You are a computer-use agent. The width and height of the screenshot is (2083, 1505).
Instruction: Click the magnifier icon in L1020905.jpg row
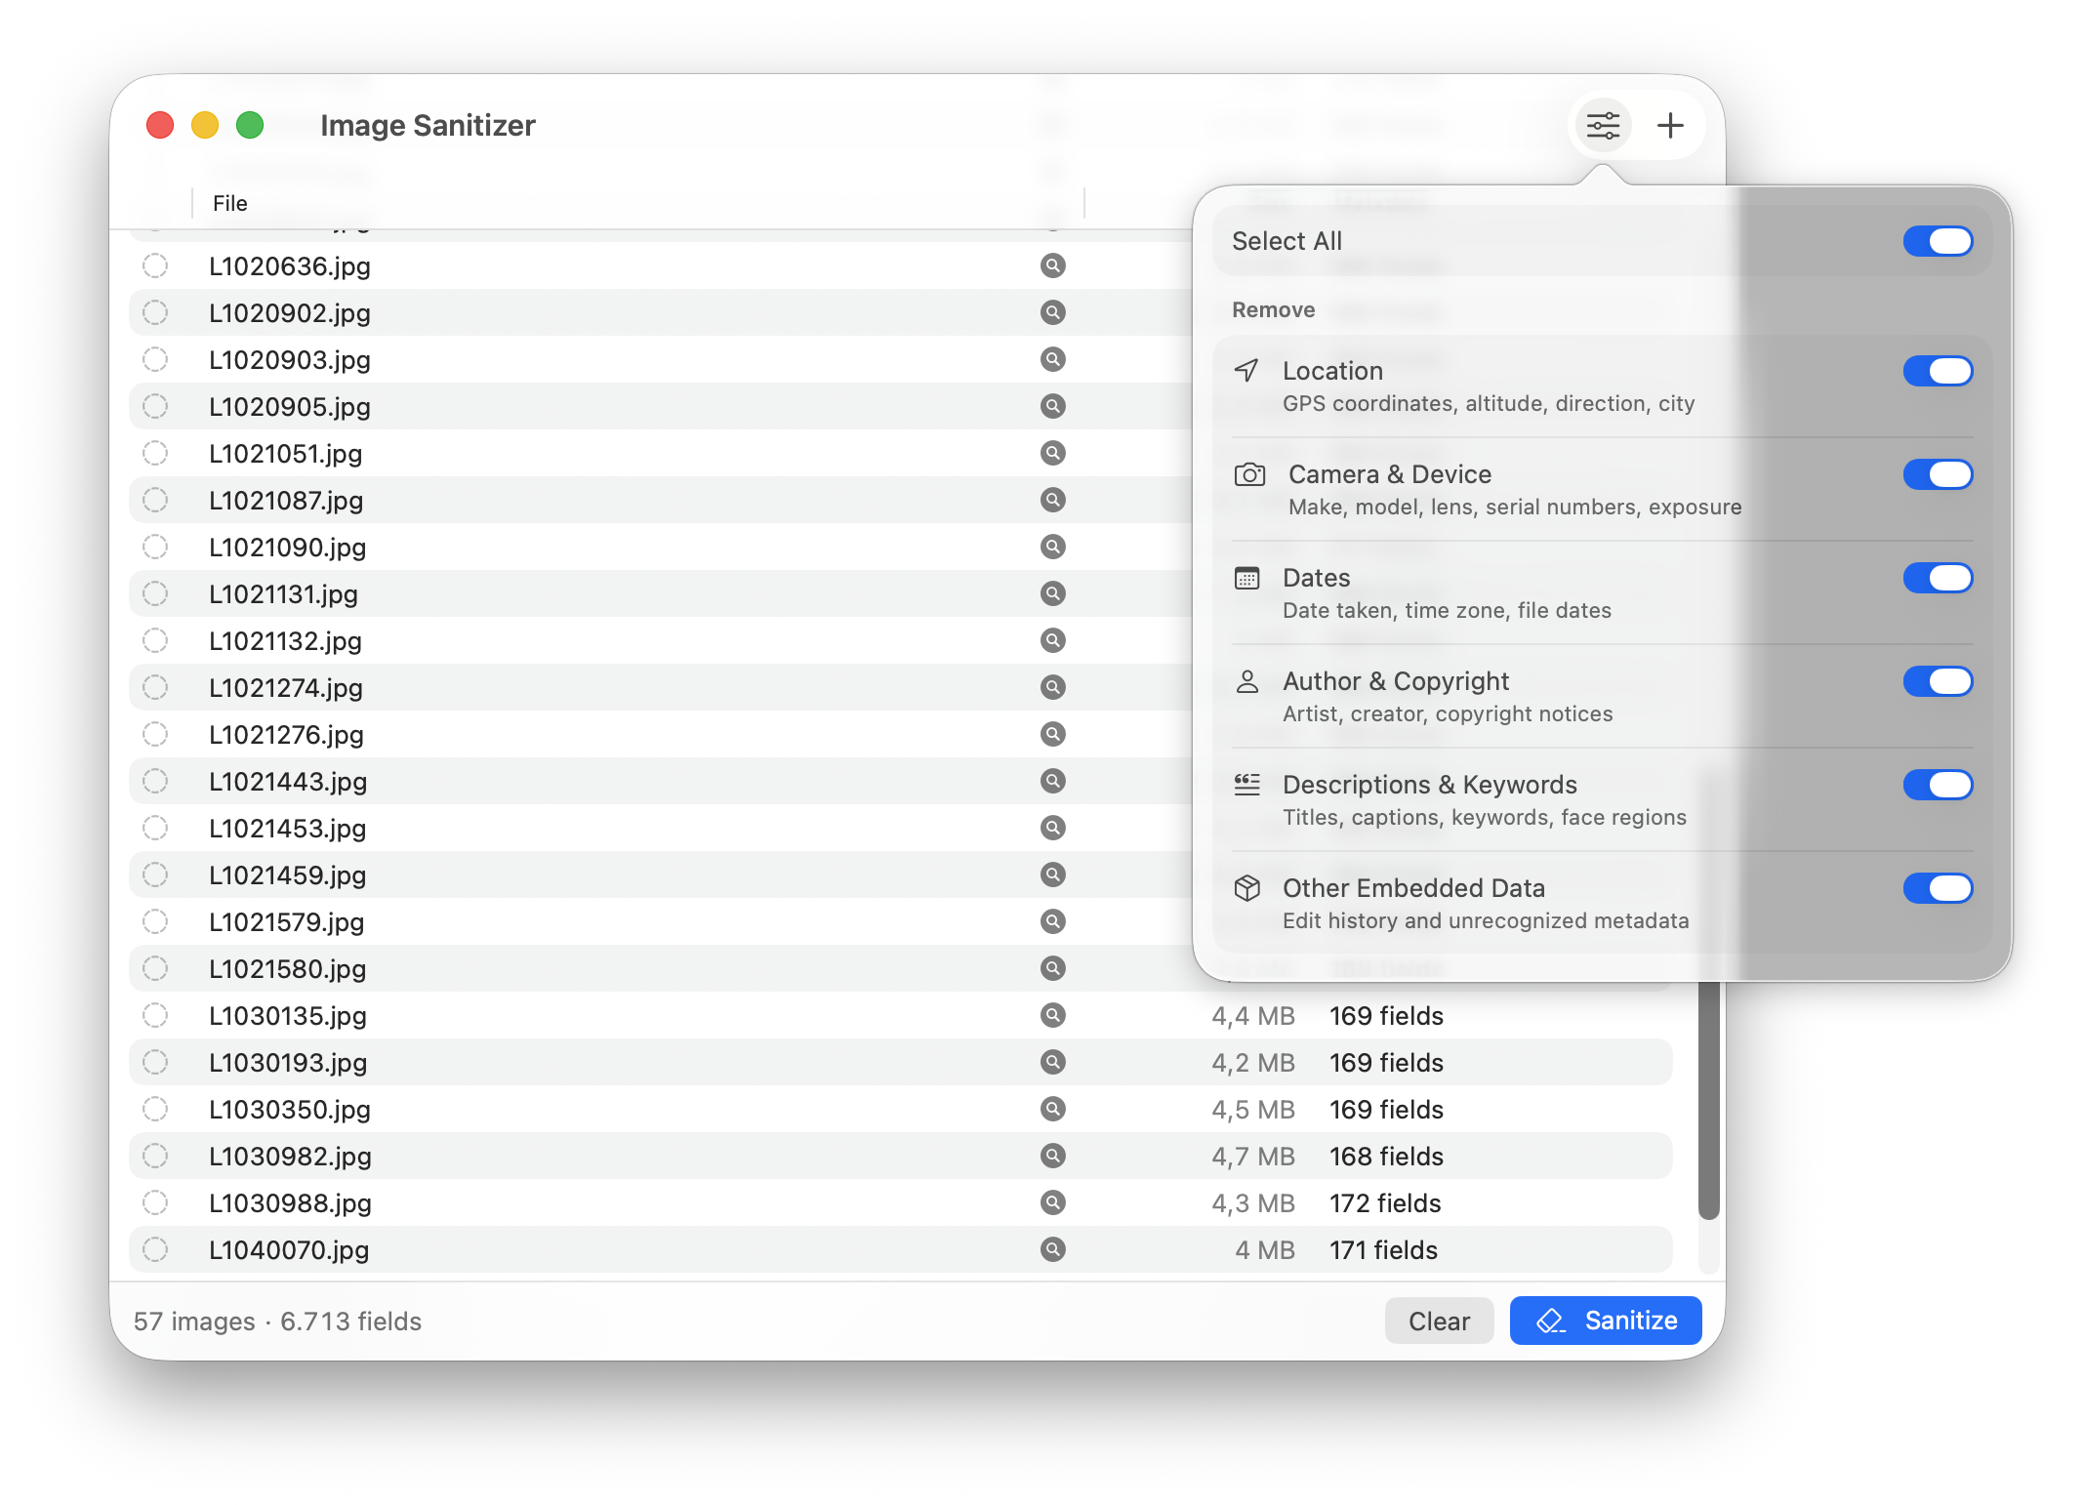tap(1052, 406)
